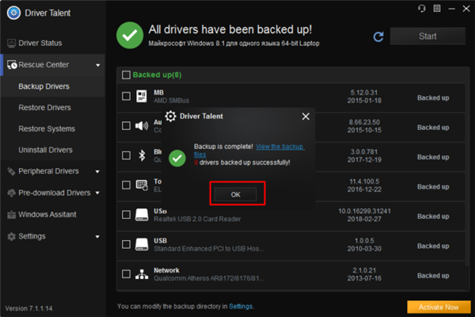Expand the Settings arrow in sidebar
The width and height of the screenshot is (475, 317).
pos(97,237)
